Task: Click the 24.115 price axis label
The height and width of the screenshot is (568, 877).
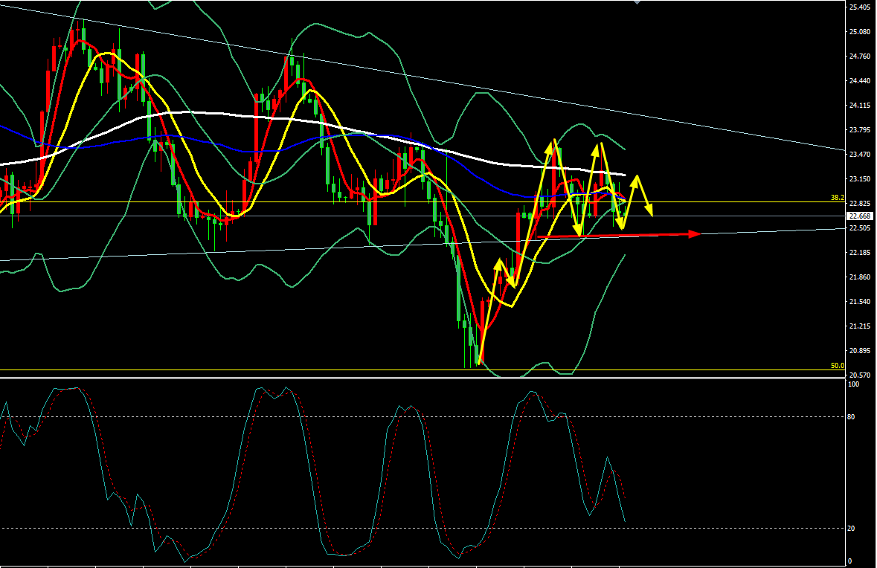Action: [859, 106]
